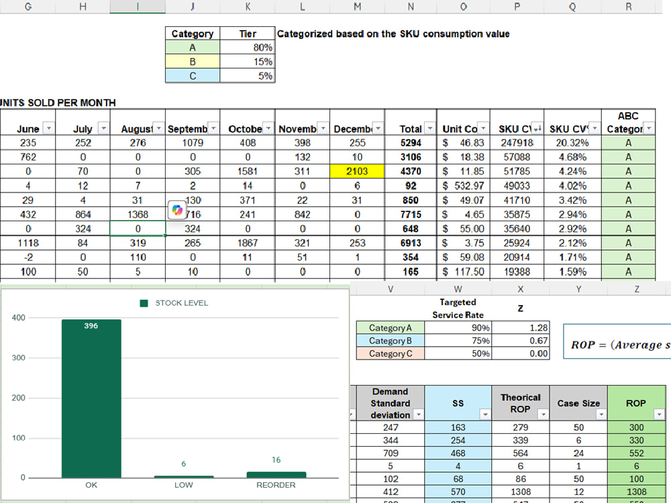Click the Total value 7715
This screenshot has height=503, width=671.
click(411, 215)
